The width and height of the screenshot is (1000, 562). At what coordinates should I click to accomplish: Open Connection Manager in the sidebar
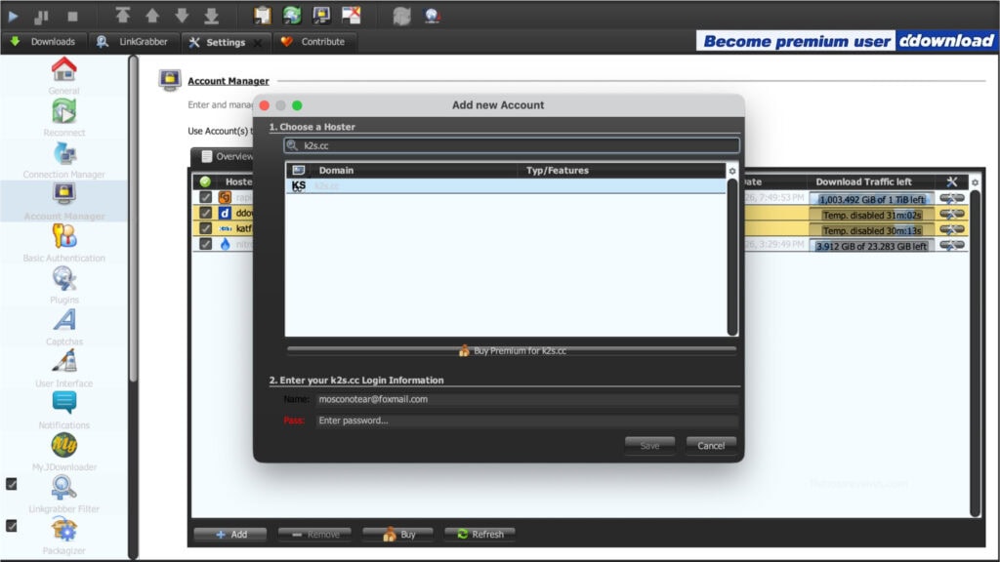click(x=63, y=160)
